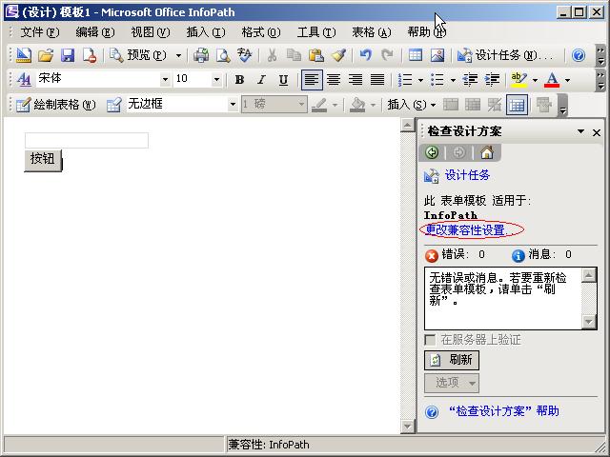
Task: Expand the 预览 preview dropdown arrow
Action: click(x=178, y=55)
